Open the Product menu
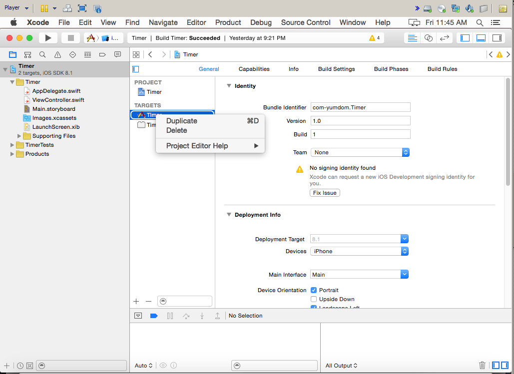The height and width of the screenshot is (374, 514). pyautogui.click(x=228, y=22)
